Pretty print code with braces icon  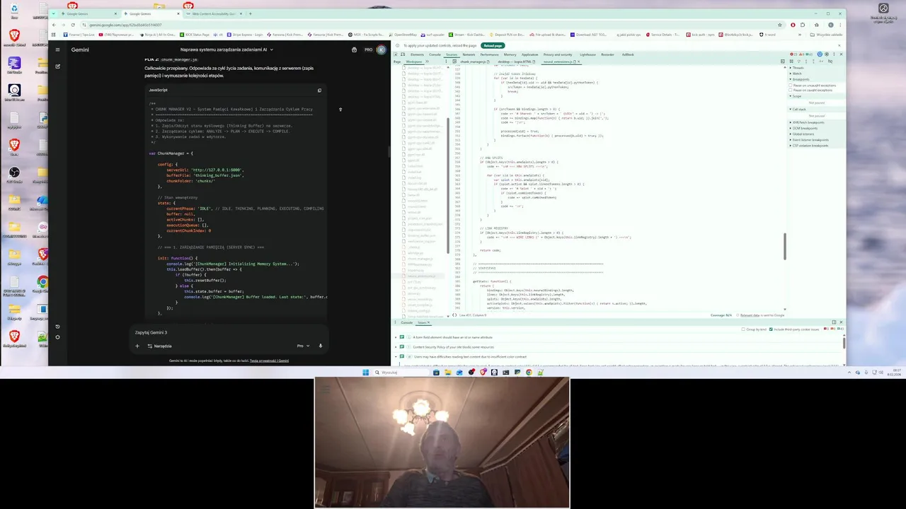[454, 315]
